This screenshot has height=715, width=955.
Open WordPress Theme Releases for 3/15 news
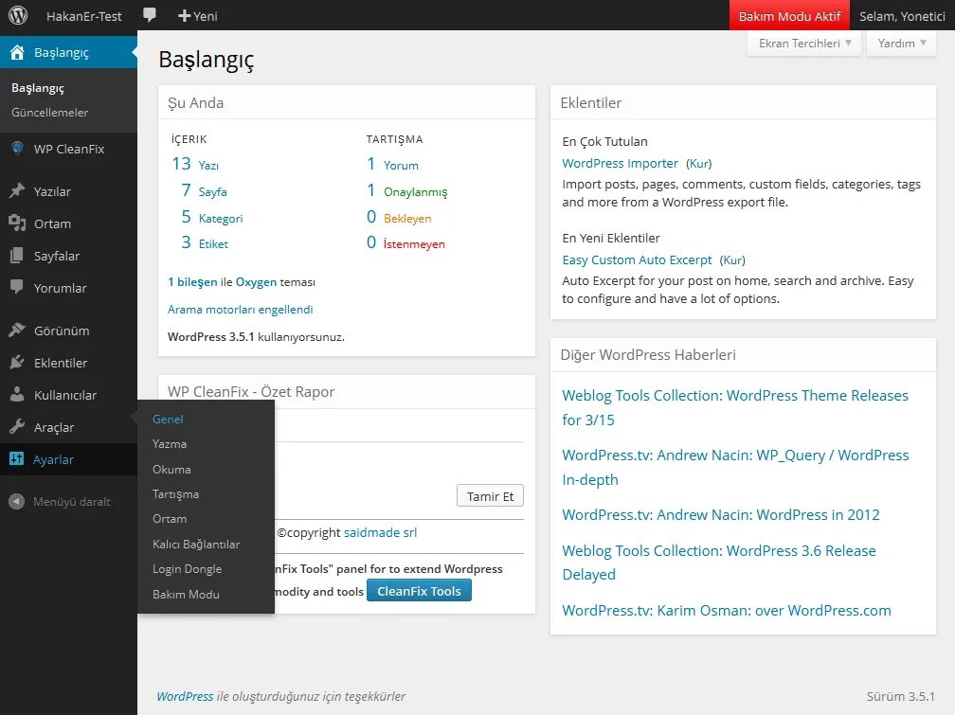click(x=735, y=407)
